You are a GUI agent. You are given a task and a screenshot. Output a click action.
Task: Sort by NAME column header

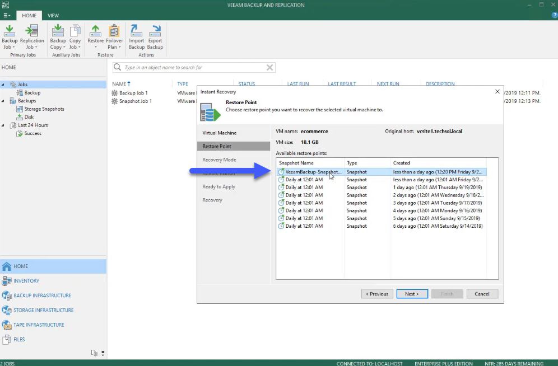click(121, 84)
